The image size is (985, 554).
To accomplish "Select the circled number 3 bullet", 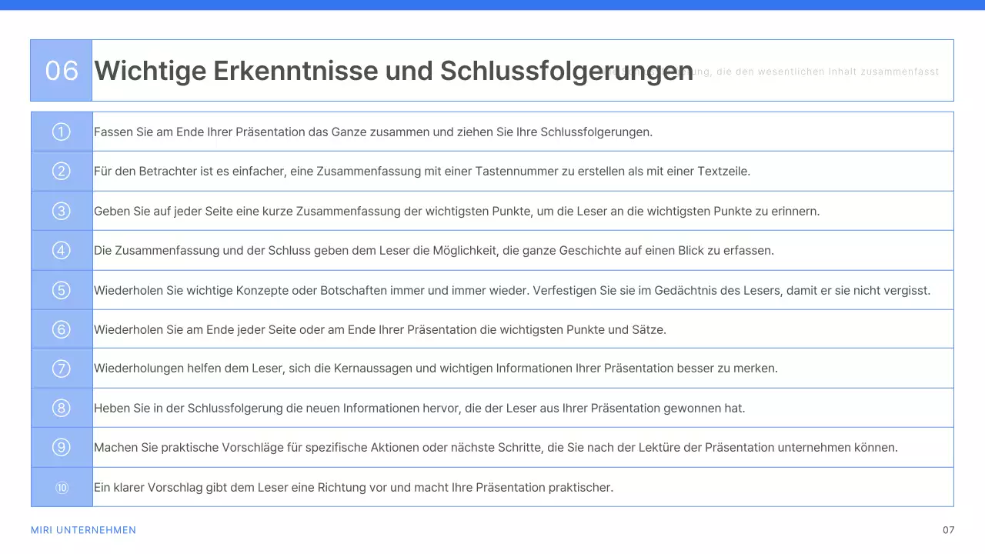I will click(x=61, y=211).
